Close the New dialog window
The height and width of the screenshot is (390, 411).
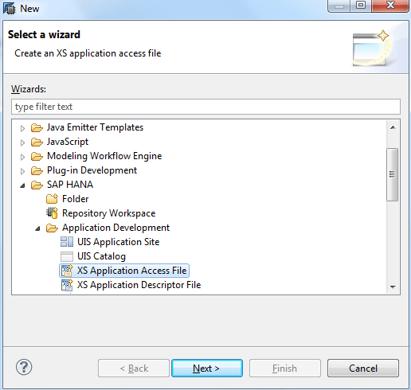click(390, 6)
